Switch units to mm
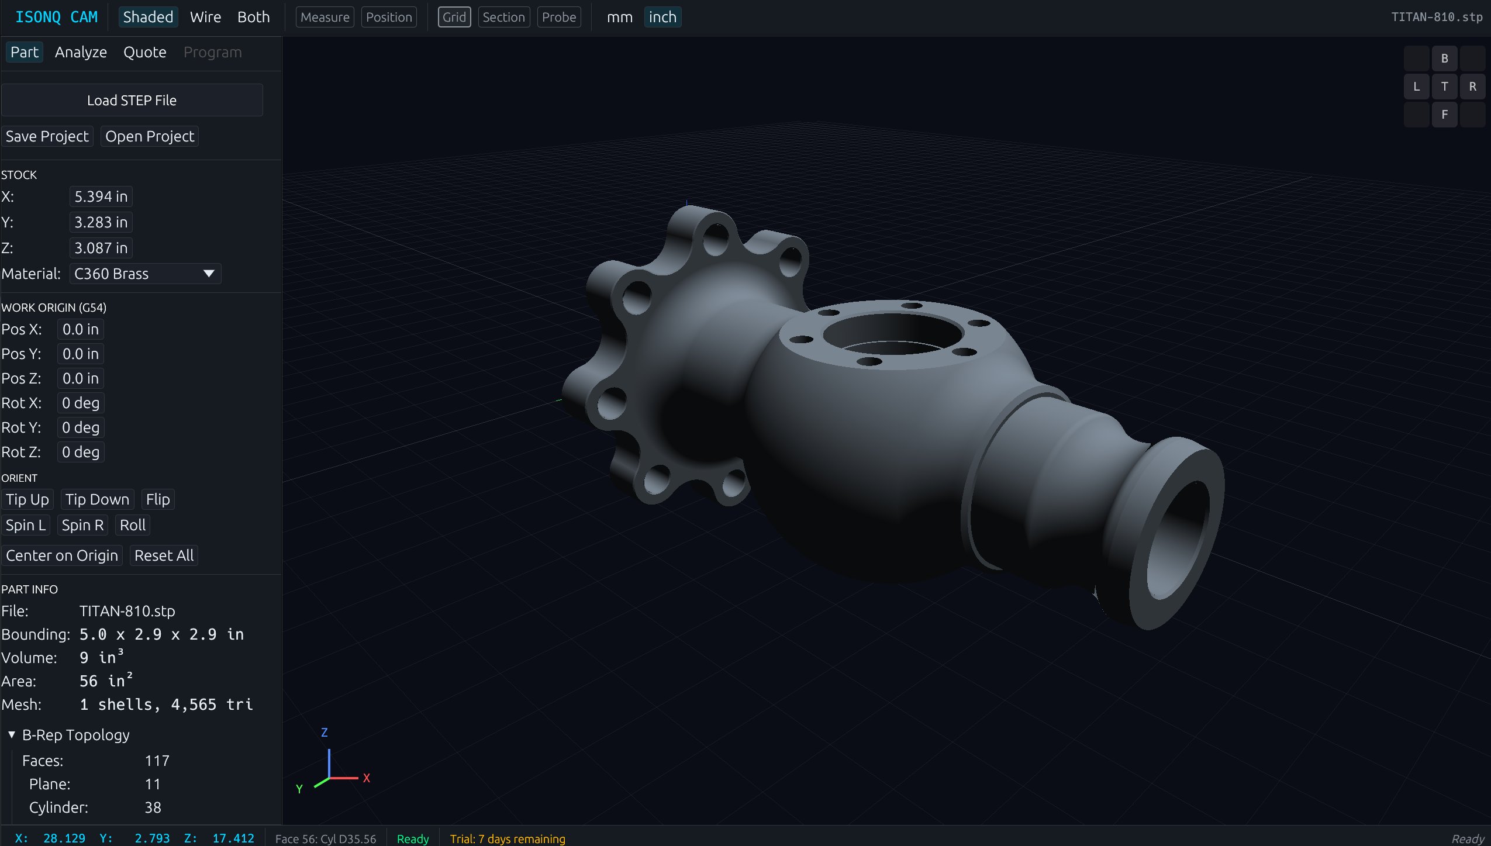Image resolution: width=1491 pixels, height=846 pixels. 619,17
